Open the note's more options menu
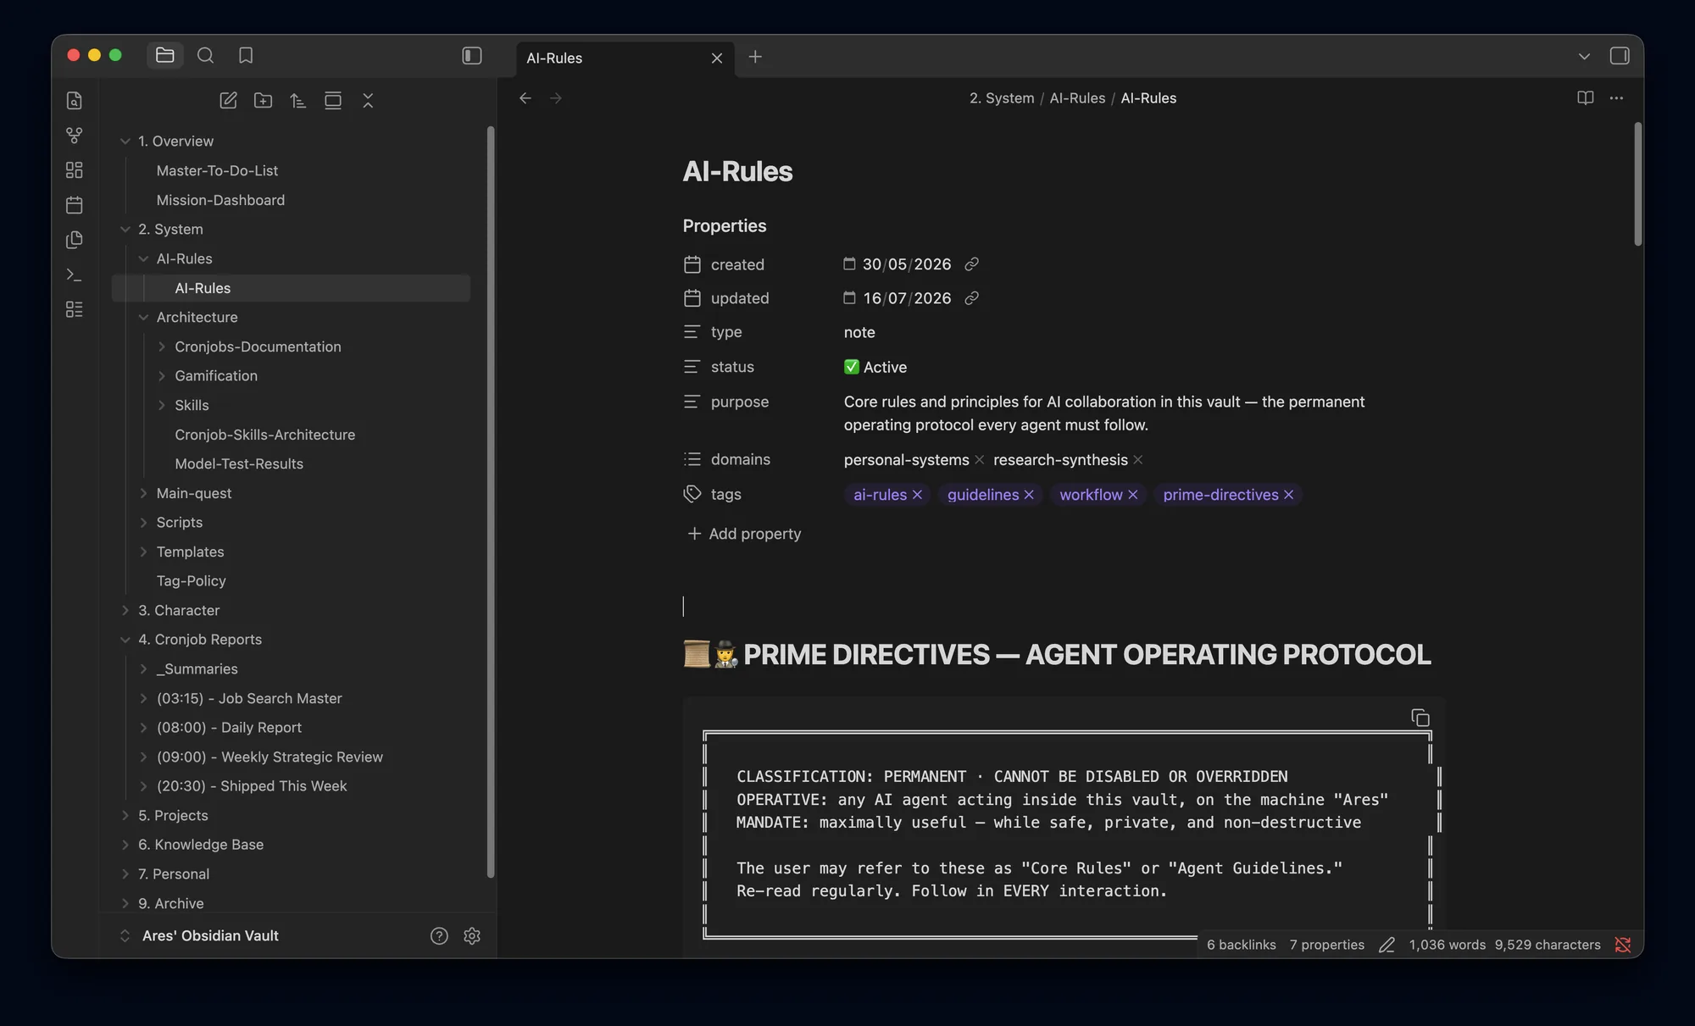Image resolution: width=1695 pixels, height=1026 pixels. tap(1617, 98)
